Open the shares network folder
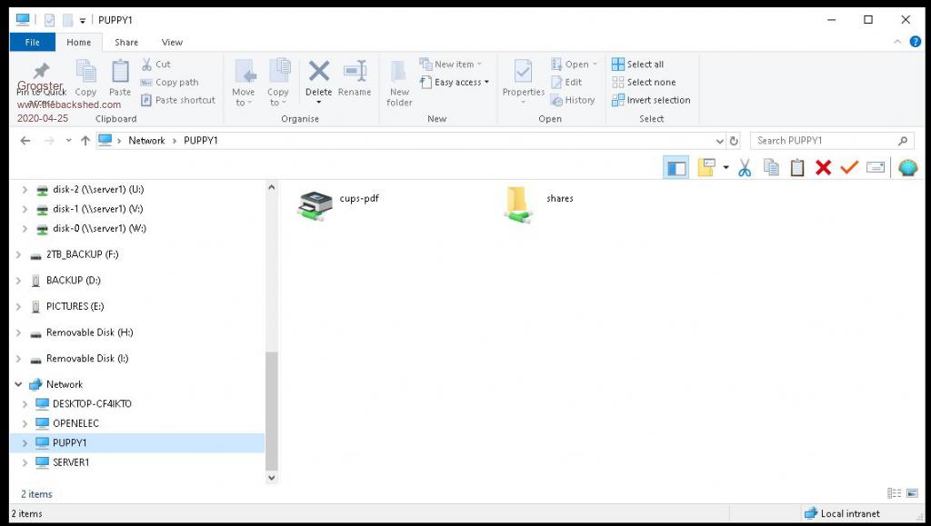The width and height of the screenshot is (931, 526). 539,205
